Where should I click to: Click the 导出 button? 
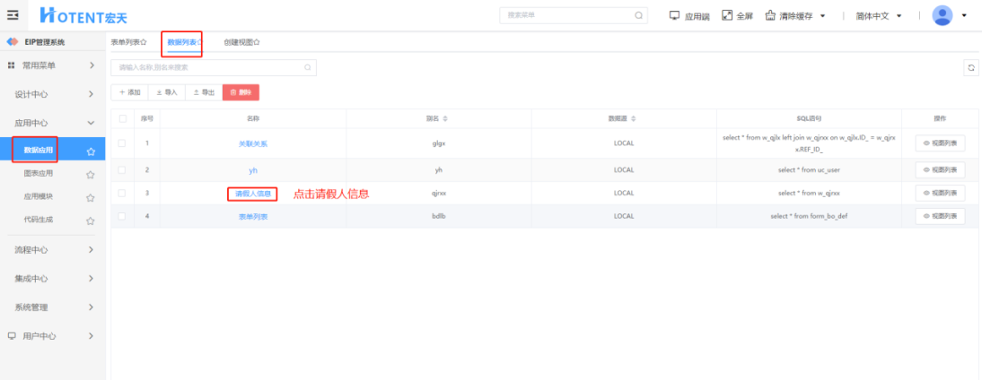tap(204, 92)
